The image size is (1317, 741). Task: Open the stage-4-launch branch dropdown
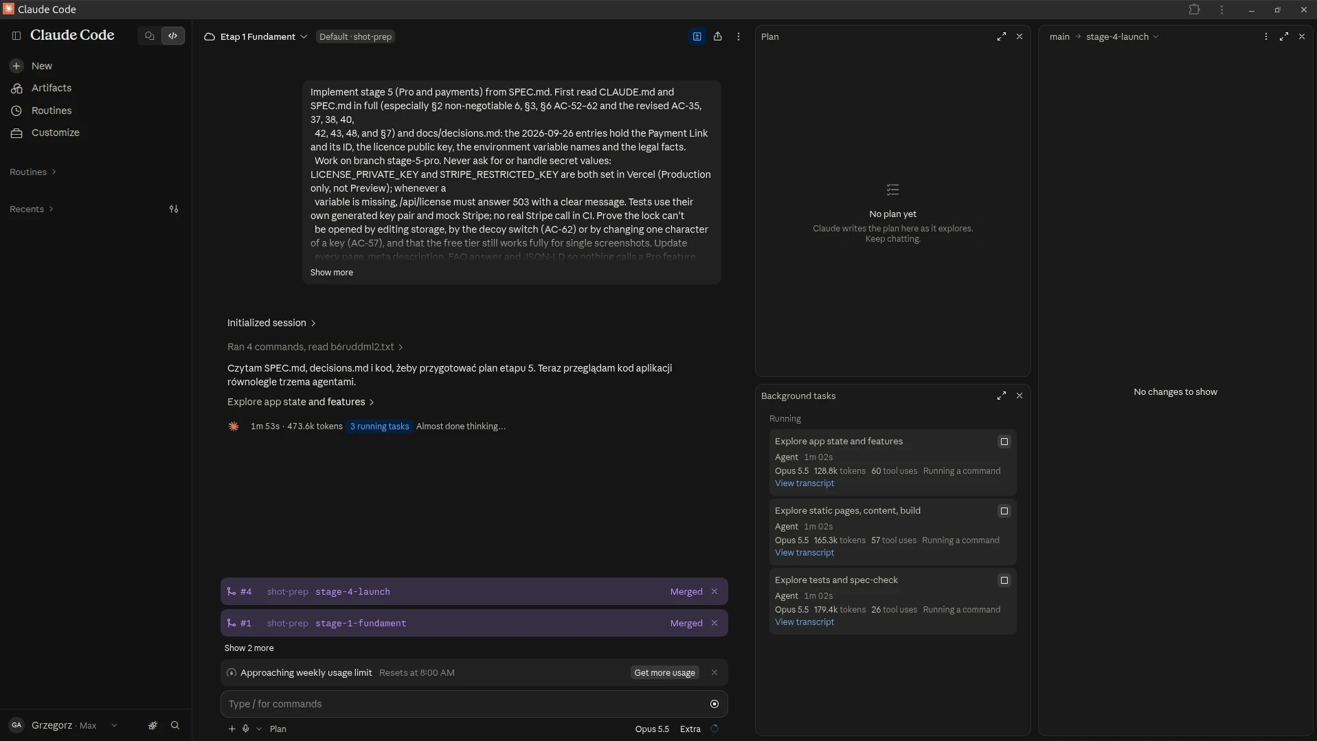click(x=1123, y=36)
